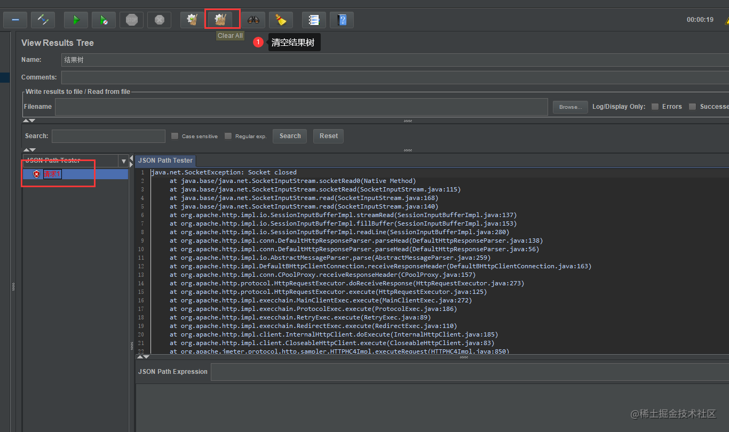Click the Clear All toolbar icon
The width and height of the screenshot is (729, 432).
pos(220,20)
